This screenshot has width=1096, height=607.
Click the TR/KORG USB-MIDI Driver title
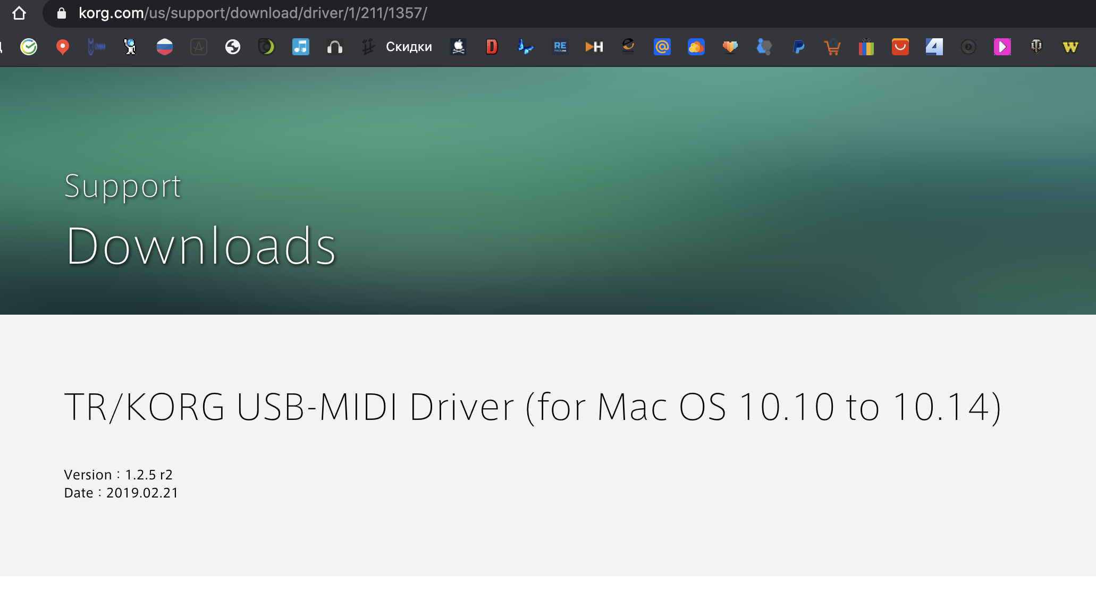[533, 407]
